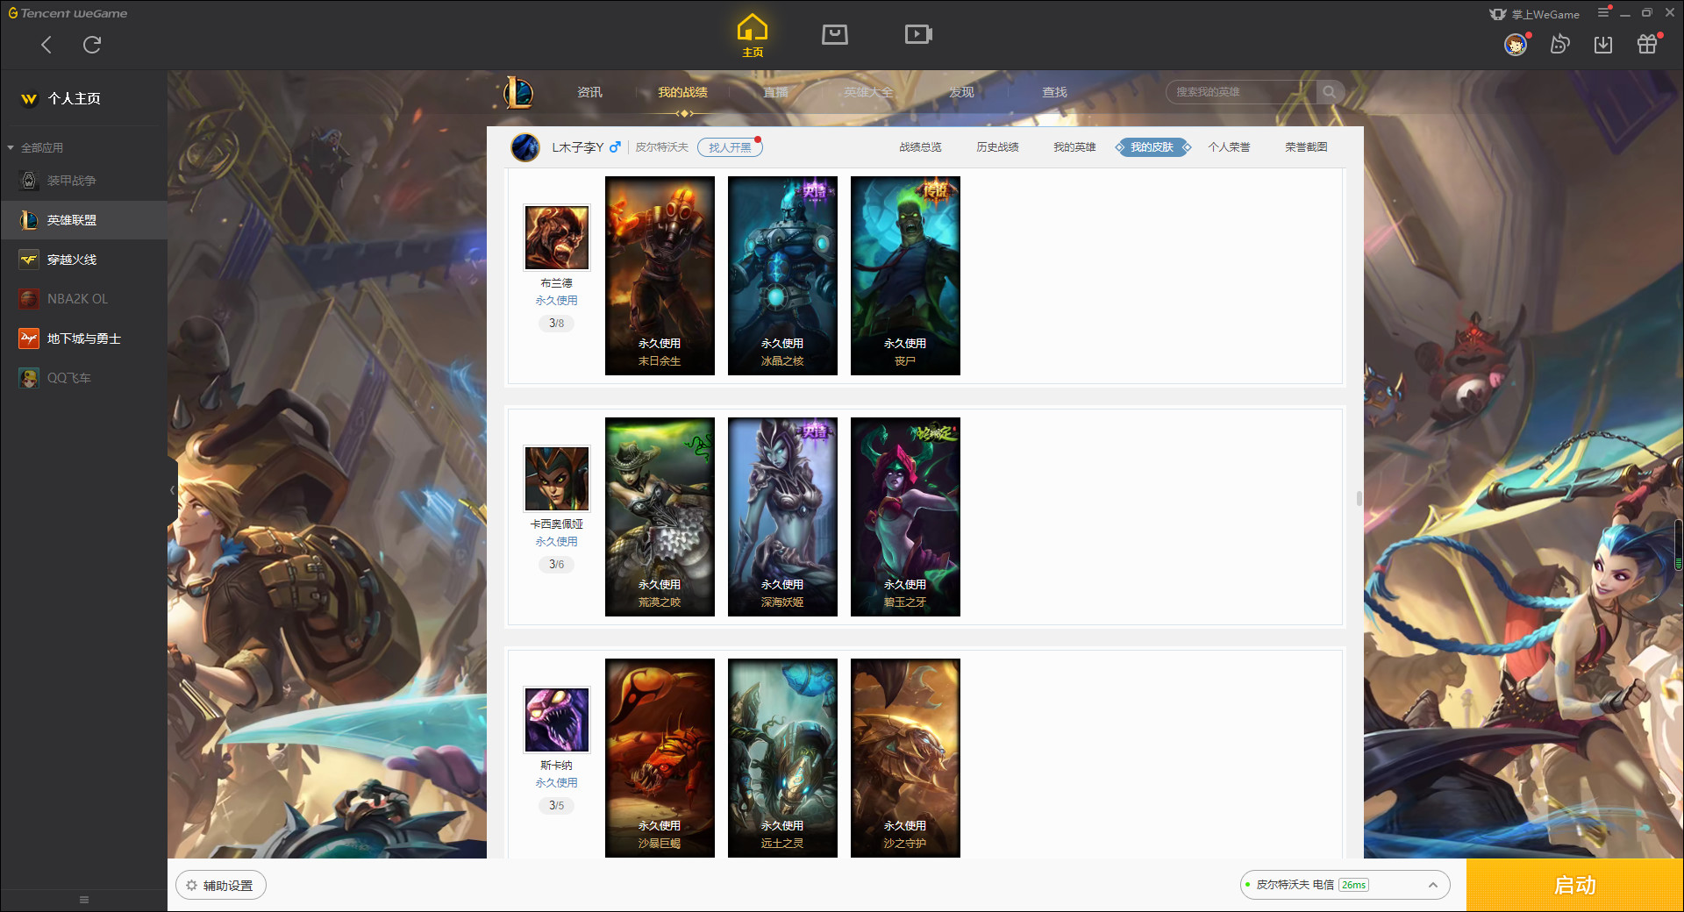This screenshot has width=1684, height=912.
Task: Refresh the page with reload icon
Action: (x=92, y=45)
